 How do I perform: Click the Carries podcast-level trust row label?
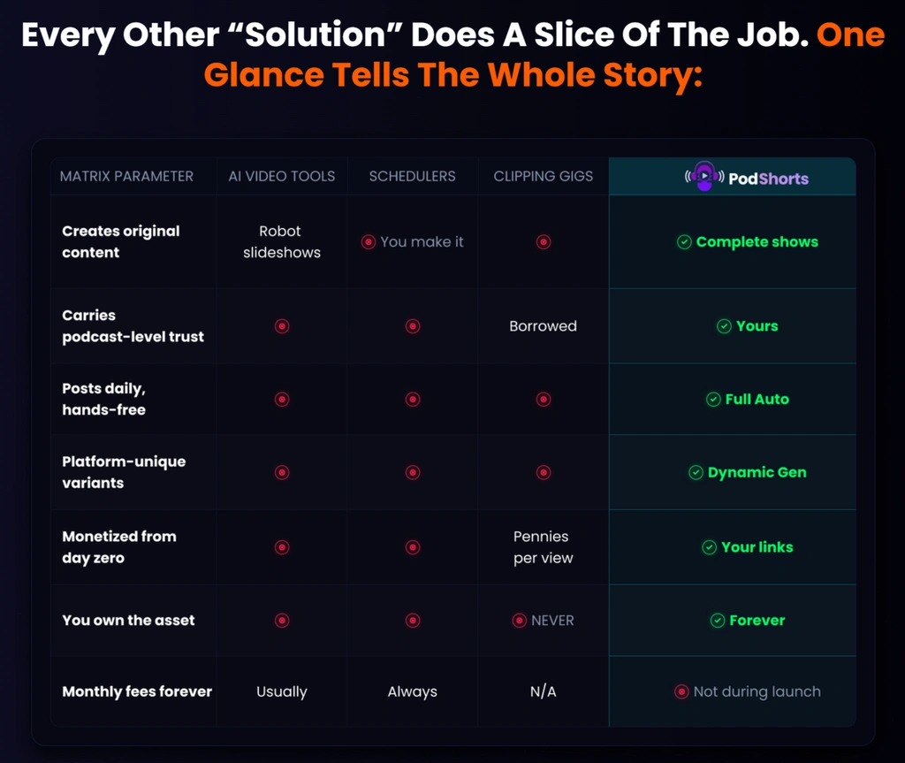[x=133, y=325]
